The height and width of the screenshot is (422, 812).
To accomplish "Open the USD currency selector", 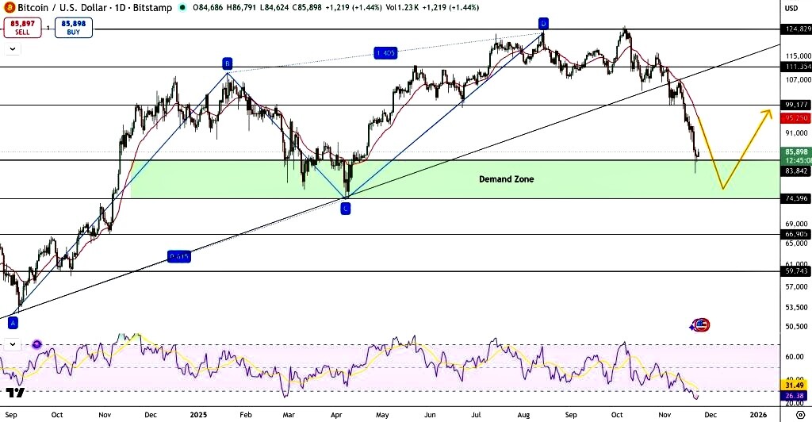I will 791,8.
